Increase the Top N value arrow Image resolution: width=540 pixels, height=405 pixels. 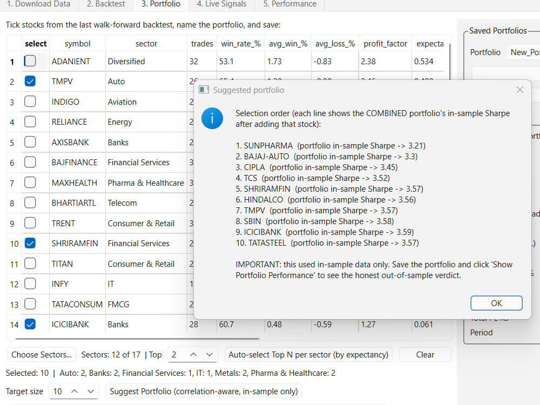(x=193, y=354)
